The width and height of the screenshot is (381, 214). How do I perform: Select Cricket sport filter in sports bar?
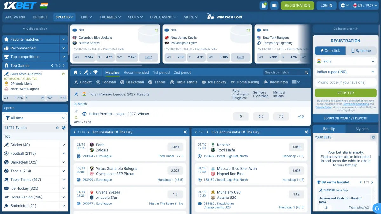[83, 82]
